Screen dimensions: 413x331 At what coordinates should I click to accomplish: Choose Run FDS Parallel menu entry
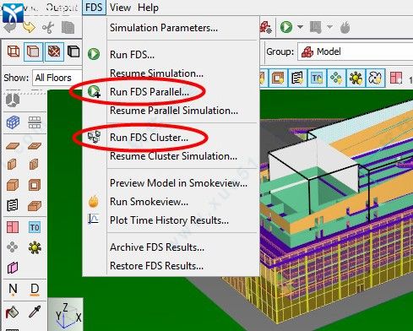pyautogui.click(x=149, y=92)
